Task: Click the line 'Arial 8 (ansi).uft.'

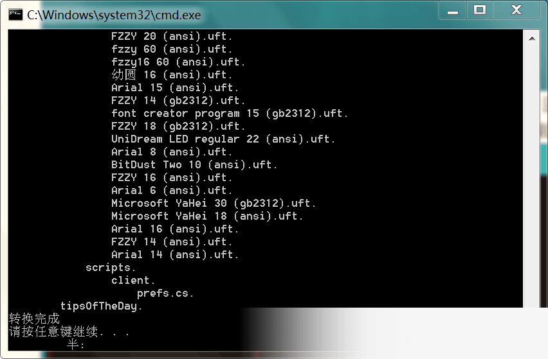Action: click(172, 152)
